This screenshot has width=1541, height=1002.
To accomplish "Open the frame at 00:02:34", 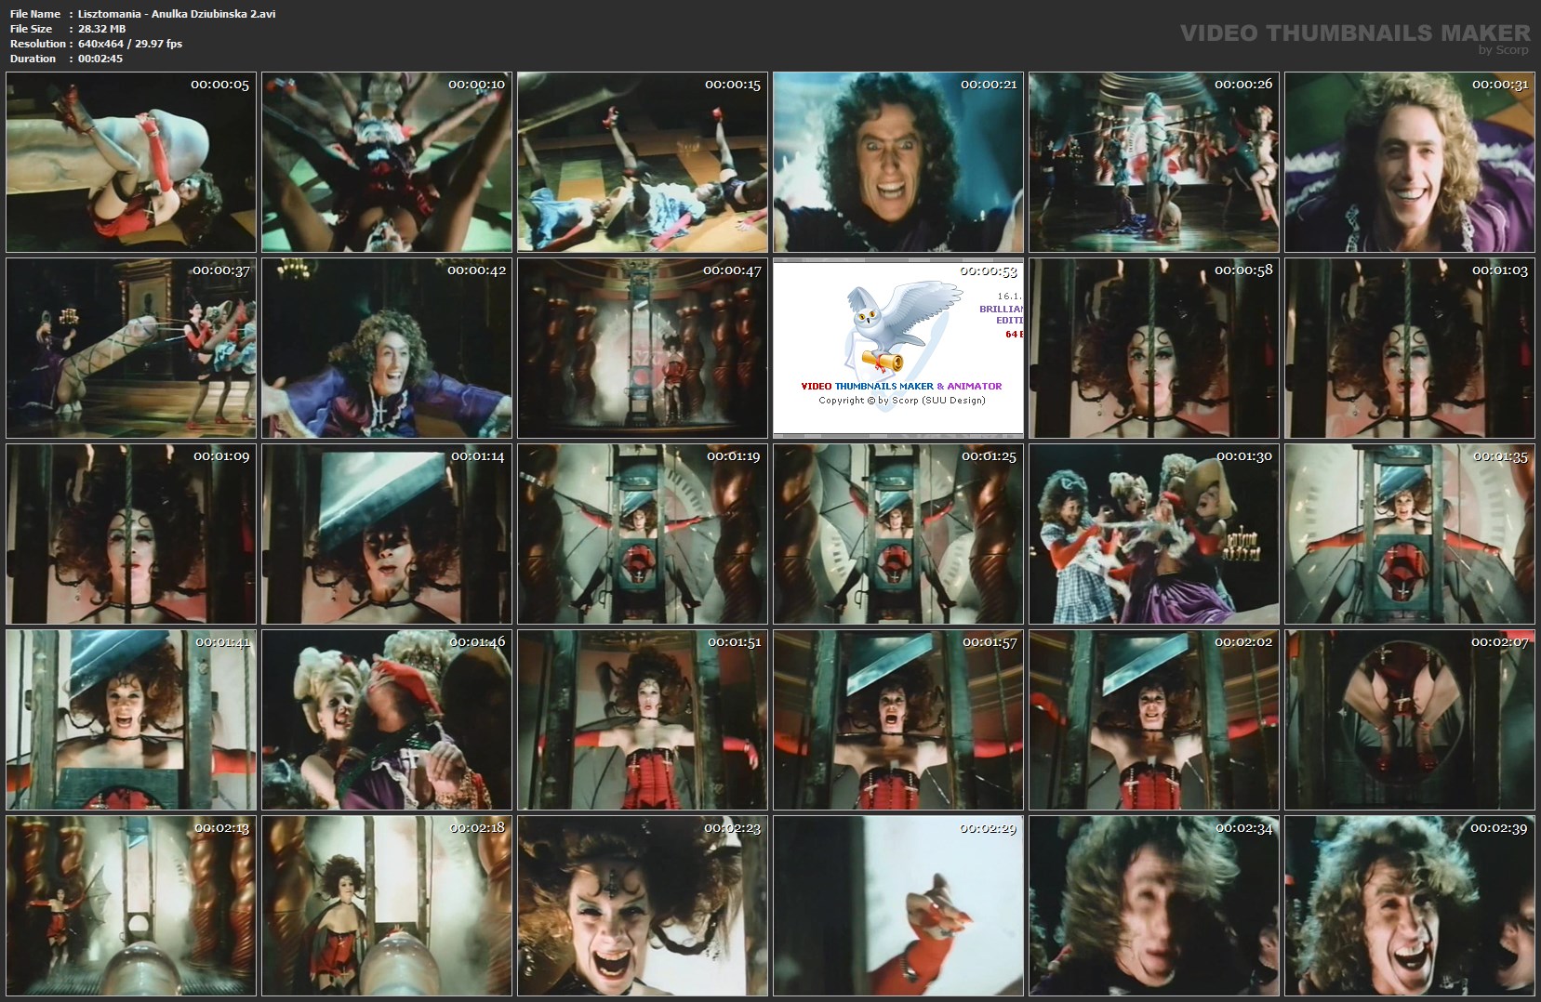I will pyautogui.click(x=1154, y=905).
